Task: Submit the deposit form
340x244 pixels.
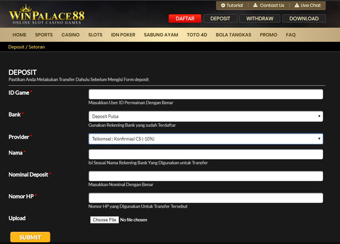Action: pyautogui.click(x=30, y=237)
